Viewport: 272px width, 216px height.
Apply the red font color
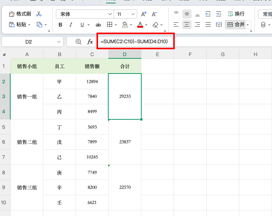click(140, 25)
